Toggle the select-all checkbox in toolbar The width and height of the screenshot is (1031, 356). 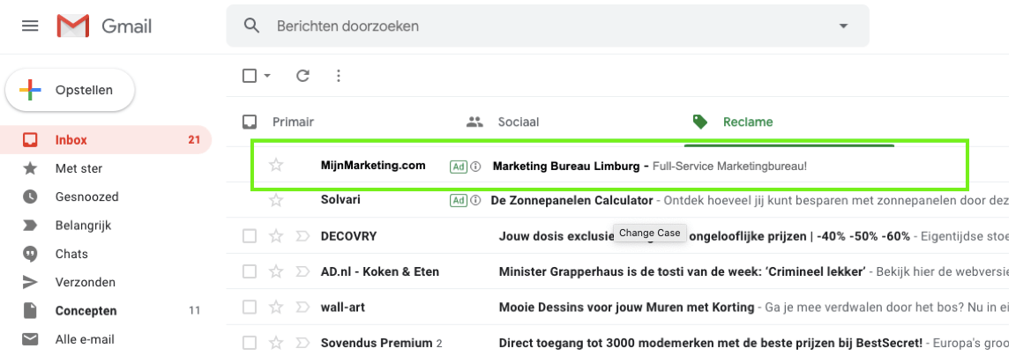pyautogui.click(x=250, y=76)
